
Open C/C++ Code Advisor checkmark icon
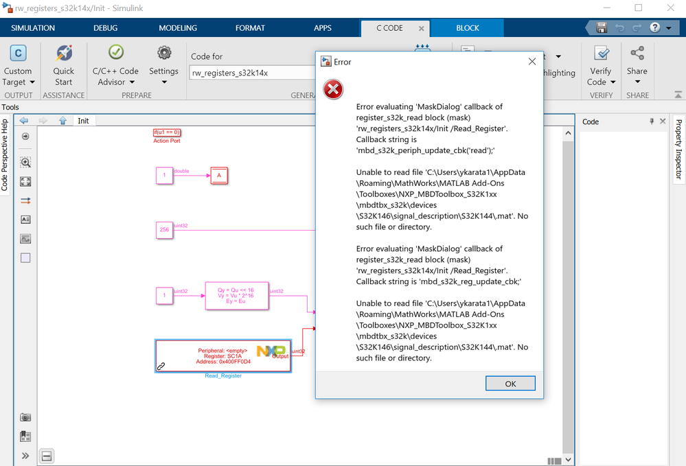pyautogui.click(x=116, y=52)
